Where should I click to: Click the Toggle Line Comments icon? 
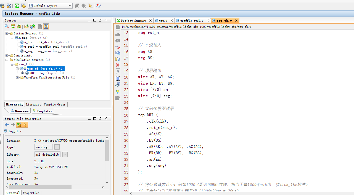118,72
